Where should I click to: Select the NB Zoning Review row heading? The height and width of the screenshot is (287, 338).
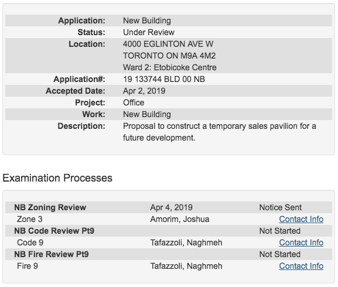[x=50, y=207]
